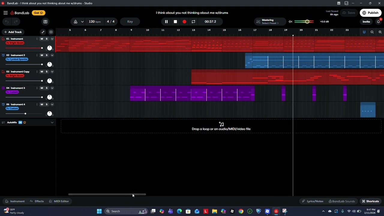Open track 02 Instrument 2 more-options dots
Viewport: 384px width, 216px height.
[37, 55]
